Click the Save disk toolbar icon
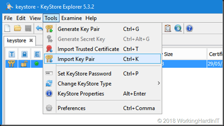This screenshot has width=224, height=126. click(x=28, y=28)
